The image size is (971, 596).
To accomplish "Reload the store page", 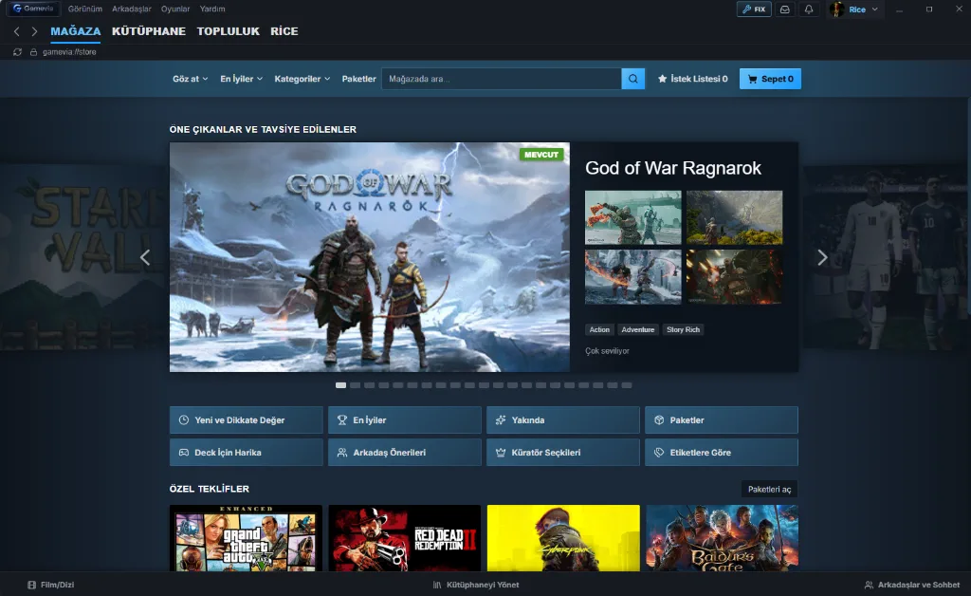I will pos(17,52).
